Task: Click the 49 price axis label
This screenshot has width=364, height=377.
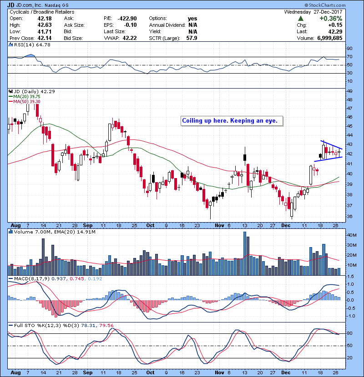Action: 349,91
